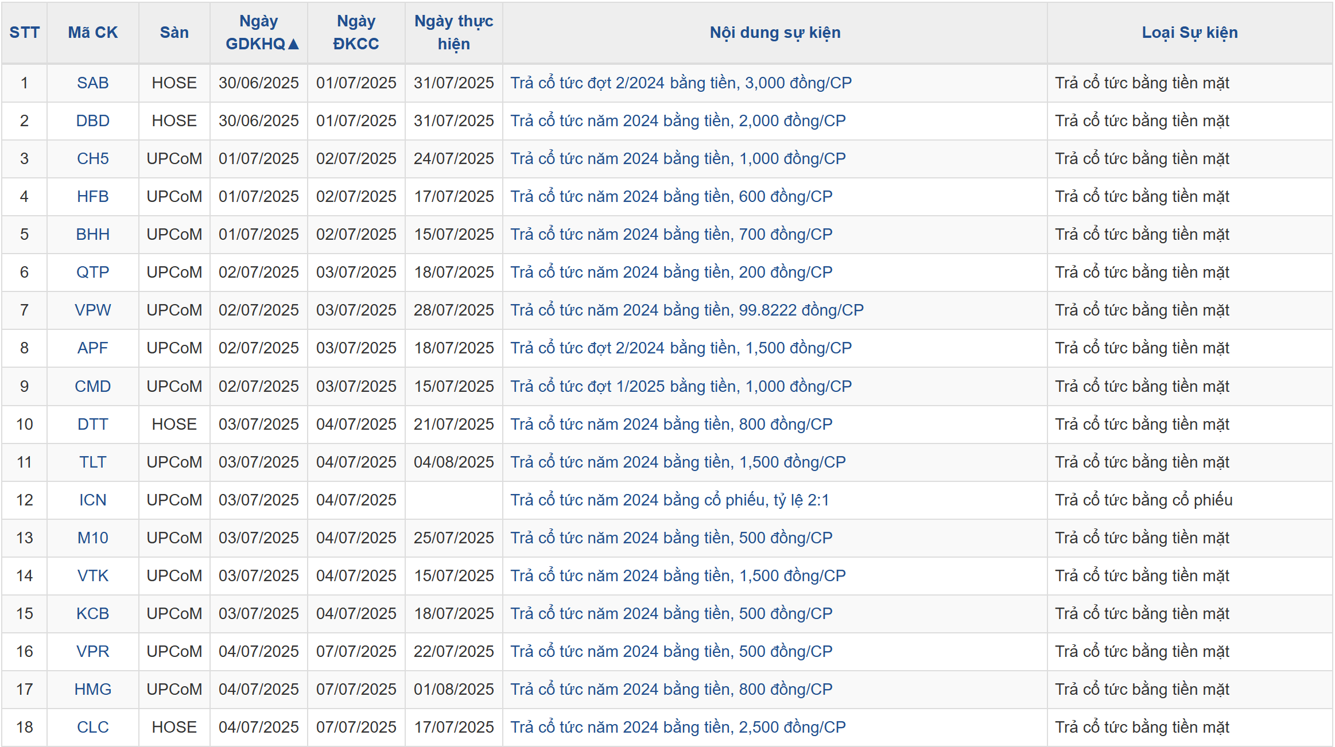Open the DTT stock code link
The height and width of the screenshot is (747, 1335).
tap(92, 425)
